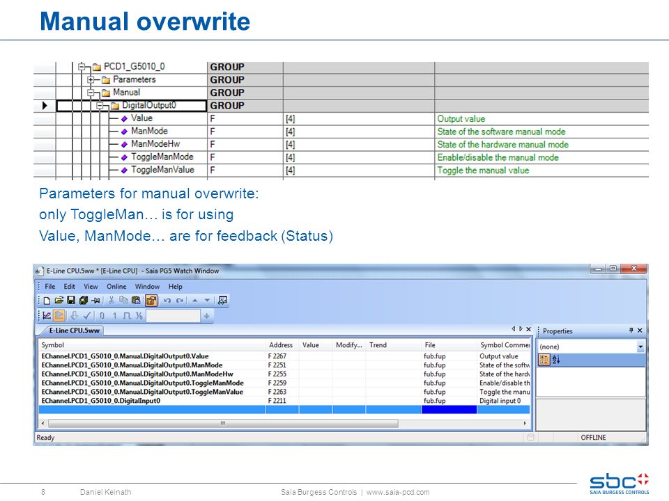Viewport: 669px width, 501px height.
Task: Click the alphabetical sort icon in Properties
Action: 556,360
